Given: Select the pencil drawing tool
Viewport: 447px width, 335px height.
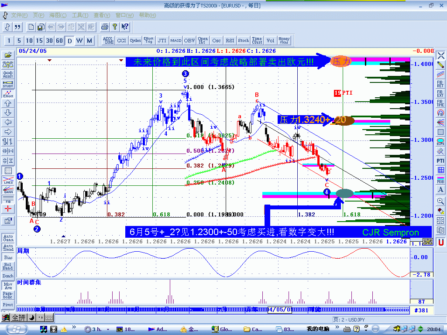Looking at the screenshot, I should pos(440,65).
